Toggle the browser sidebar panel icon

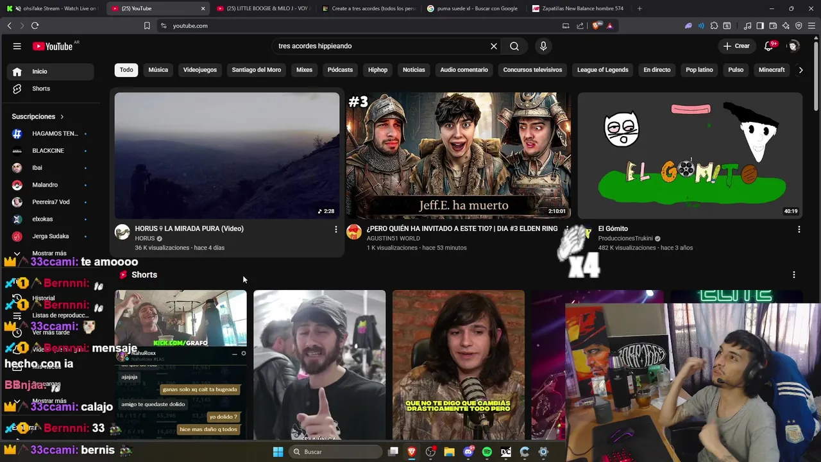(x=760, y=26)
